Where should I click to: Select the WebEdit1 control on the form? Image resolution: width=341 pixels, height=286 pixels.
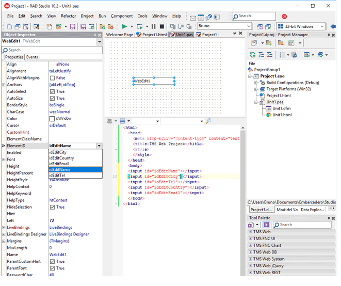[x=154, y=81]
